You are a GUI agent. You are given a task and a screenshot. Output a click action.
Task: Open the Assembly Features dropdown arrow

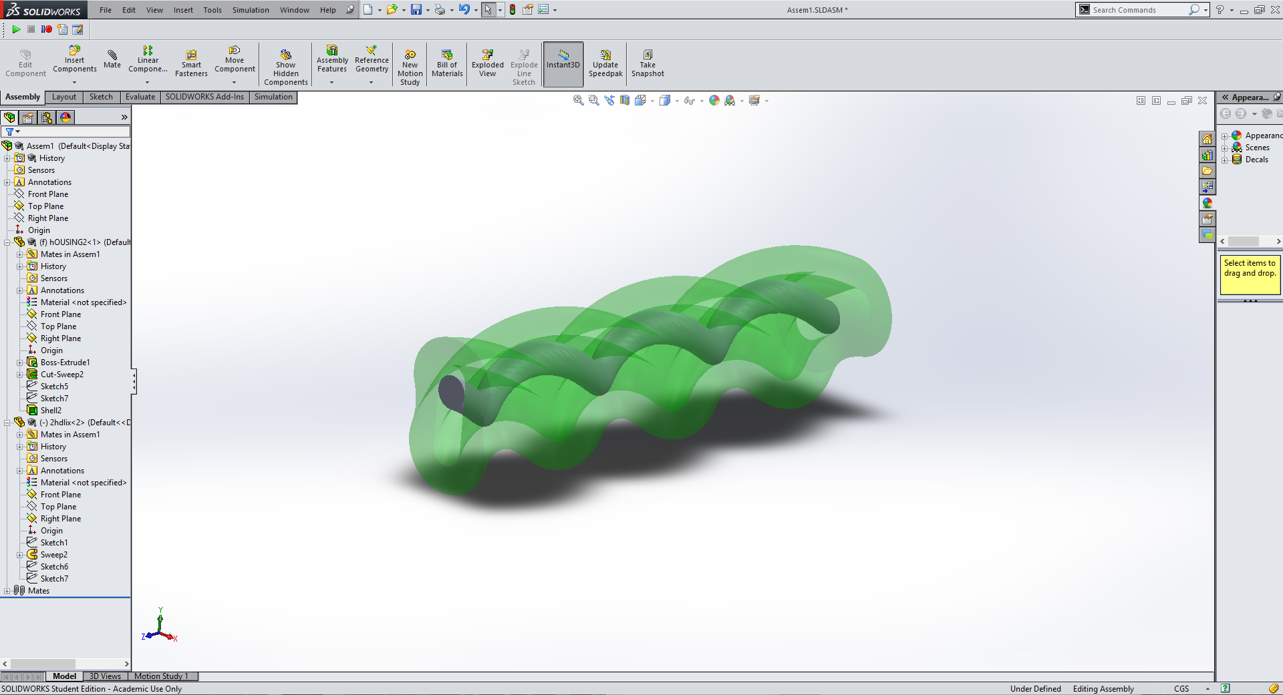pos(331,83)
